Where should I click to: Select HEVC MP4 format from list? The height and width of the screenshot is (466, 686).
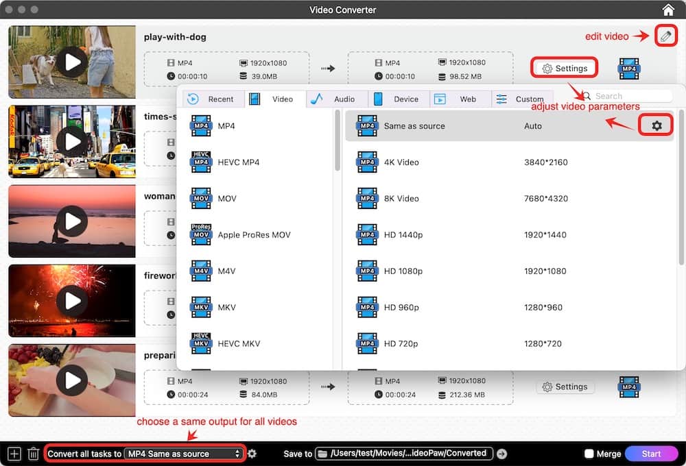pos(238,162)
